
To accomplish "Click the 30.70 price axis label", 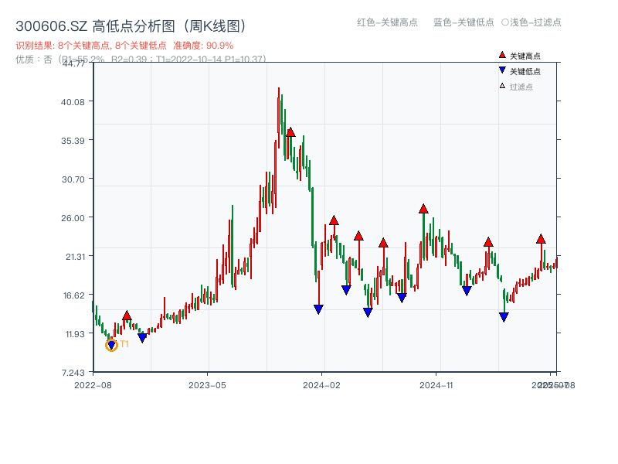I will coord(73,179).
